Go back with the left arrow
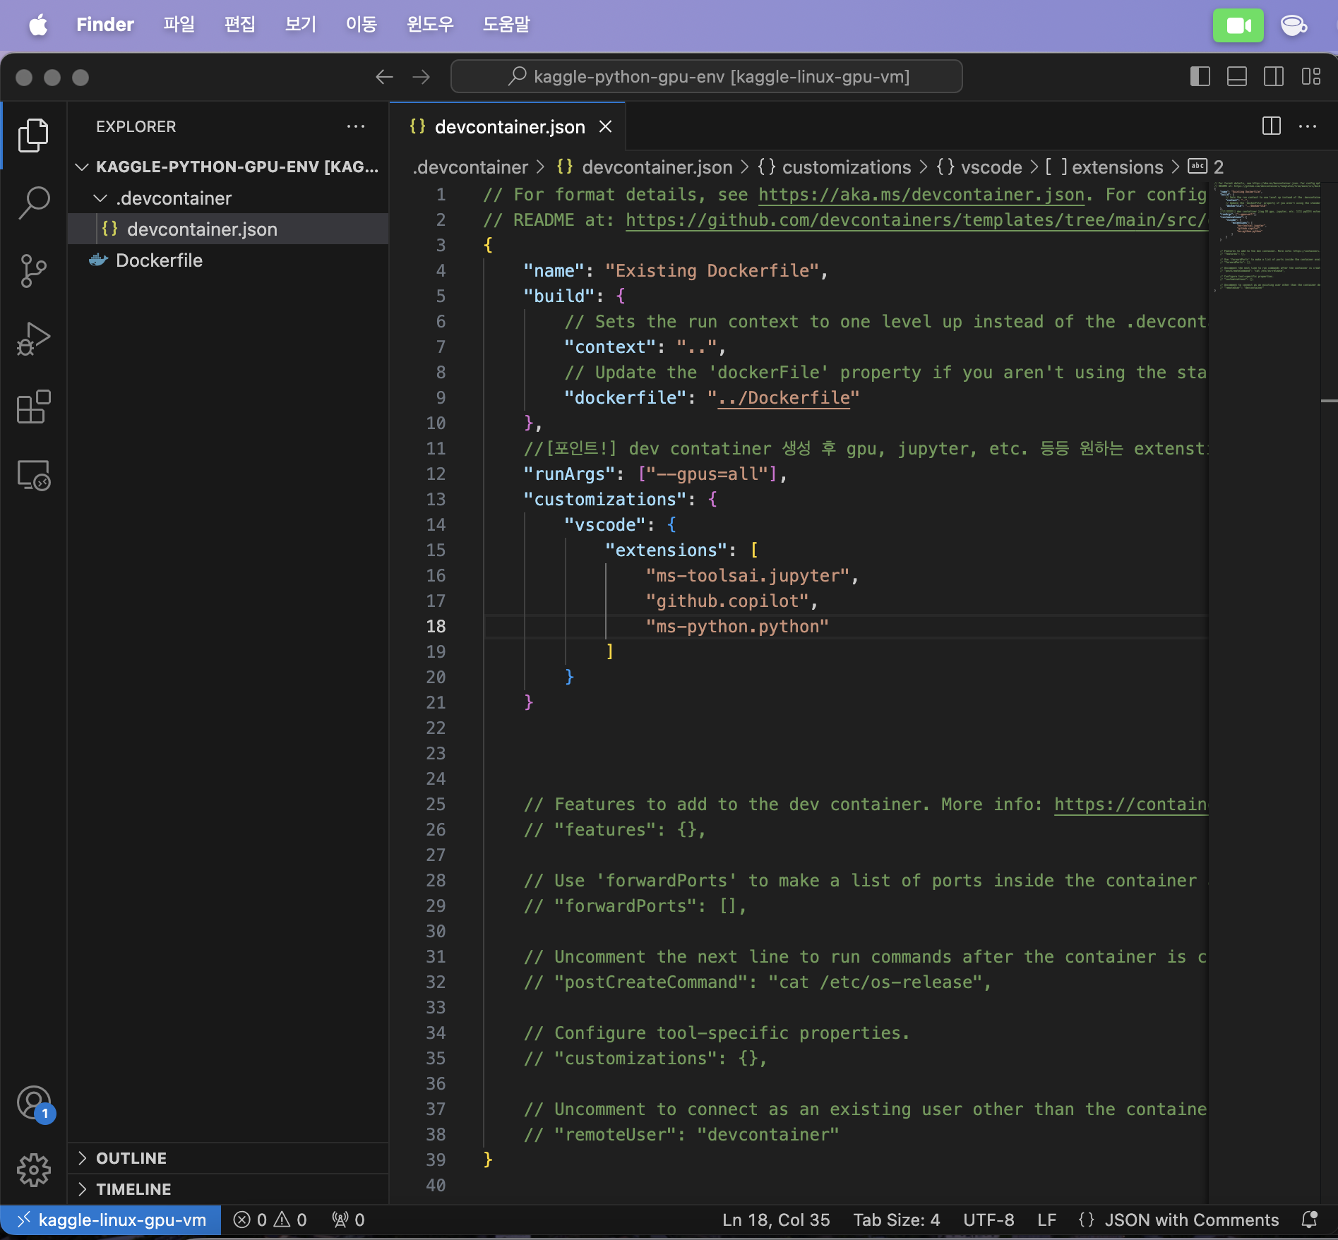The width and height of the screenshot is (1338, 1240). pyautogui.click(x=384, y=76)
